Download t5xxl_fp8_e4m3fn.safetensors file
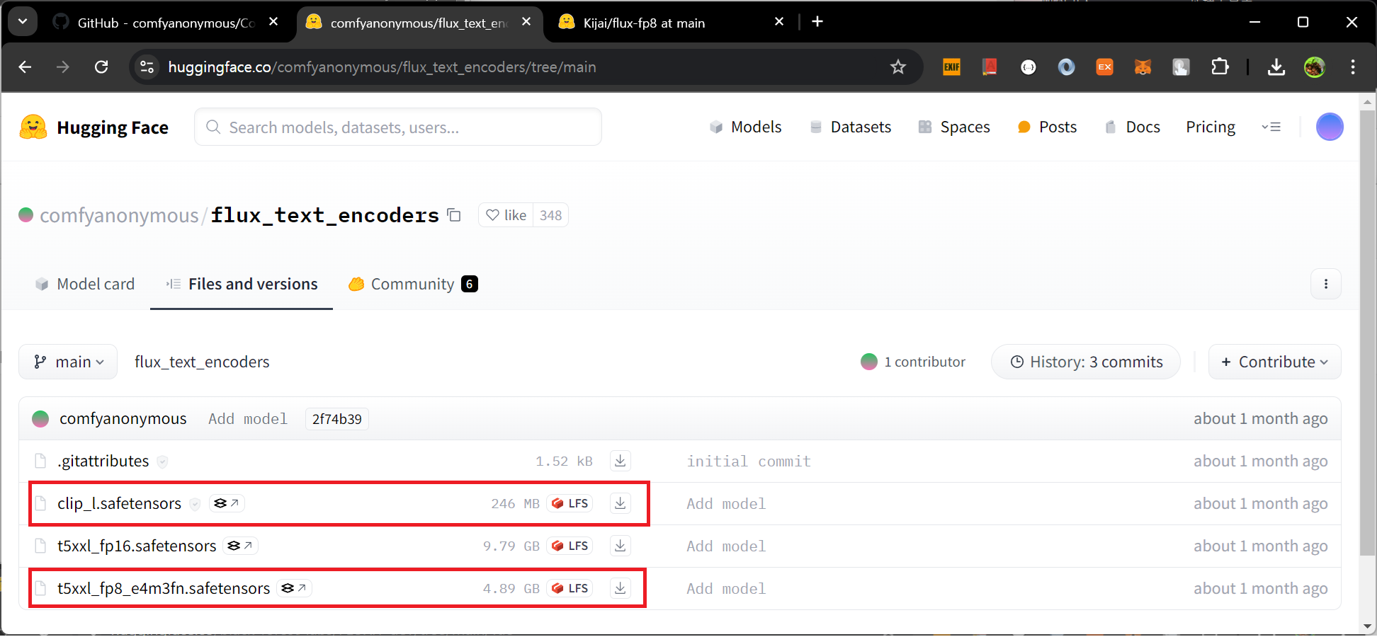This screenshot has height=637, width=1377. (620, 589)
